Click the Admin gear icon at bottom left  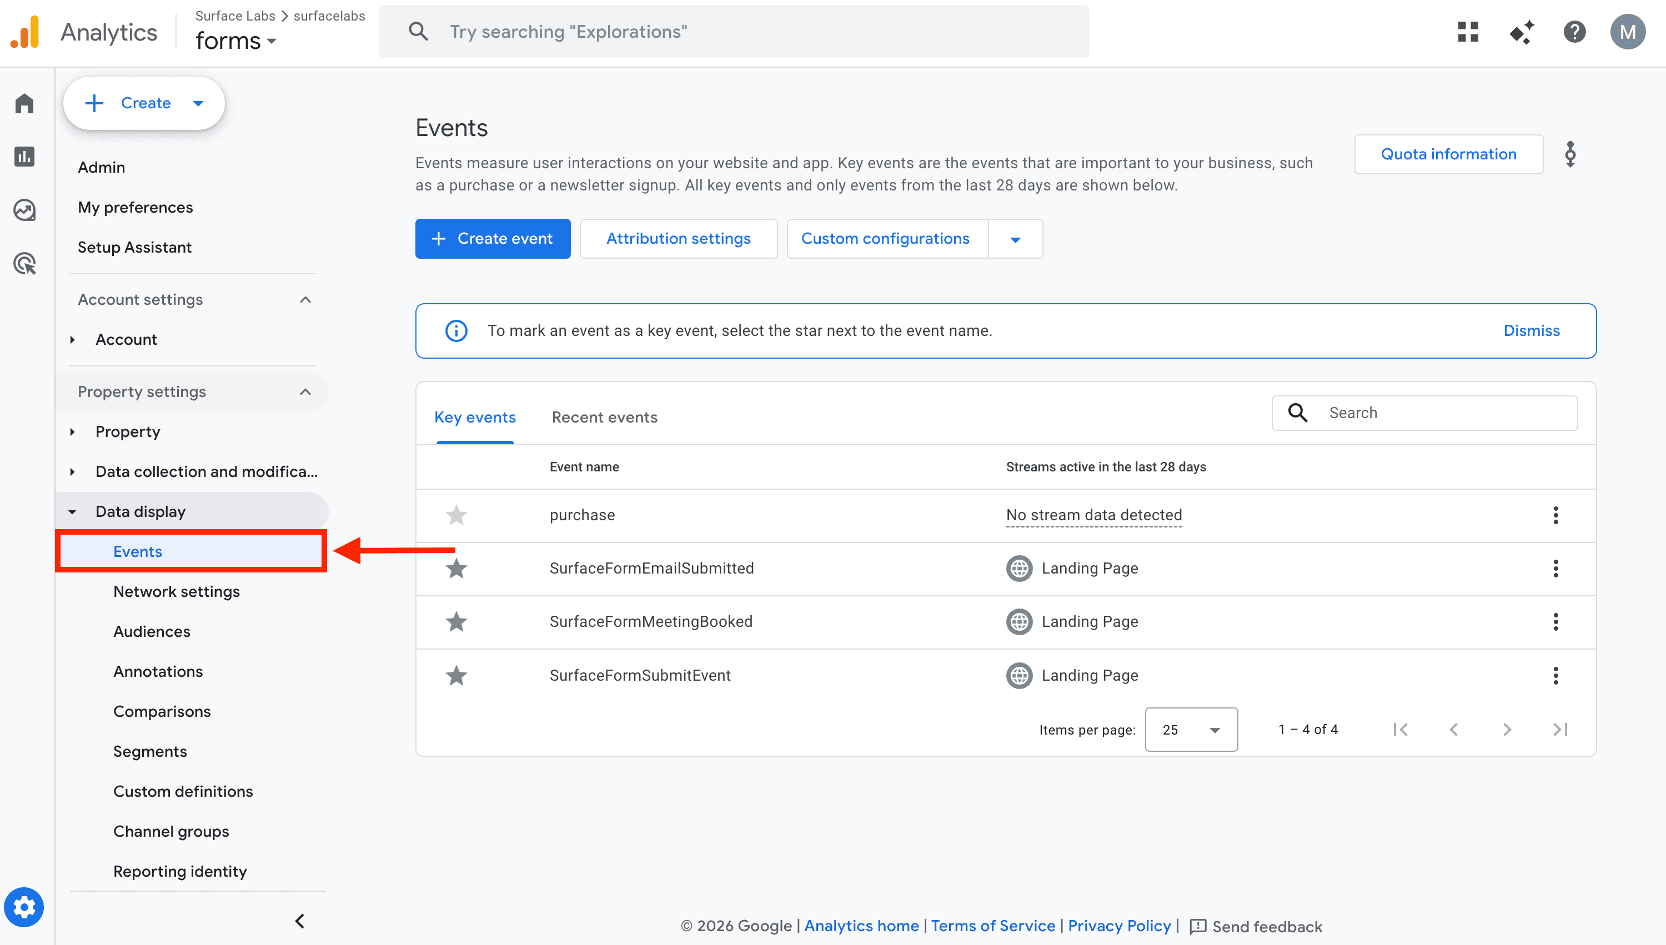click(x=24, y=907)
